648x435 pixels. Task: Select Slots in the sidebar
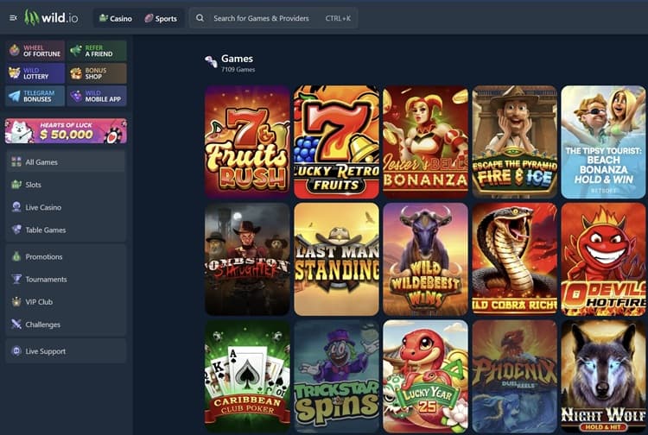coord(66,185)
